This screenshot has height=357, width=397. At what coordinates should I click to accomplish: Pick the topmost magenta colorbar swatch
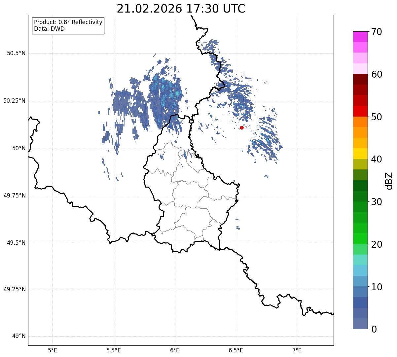[360, 37]
